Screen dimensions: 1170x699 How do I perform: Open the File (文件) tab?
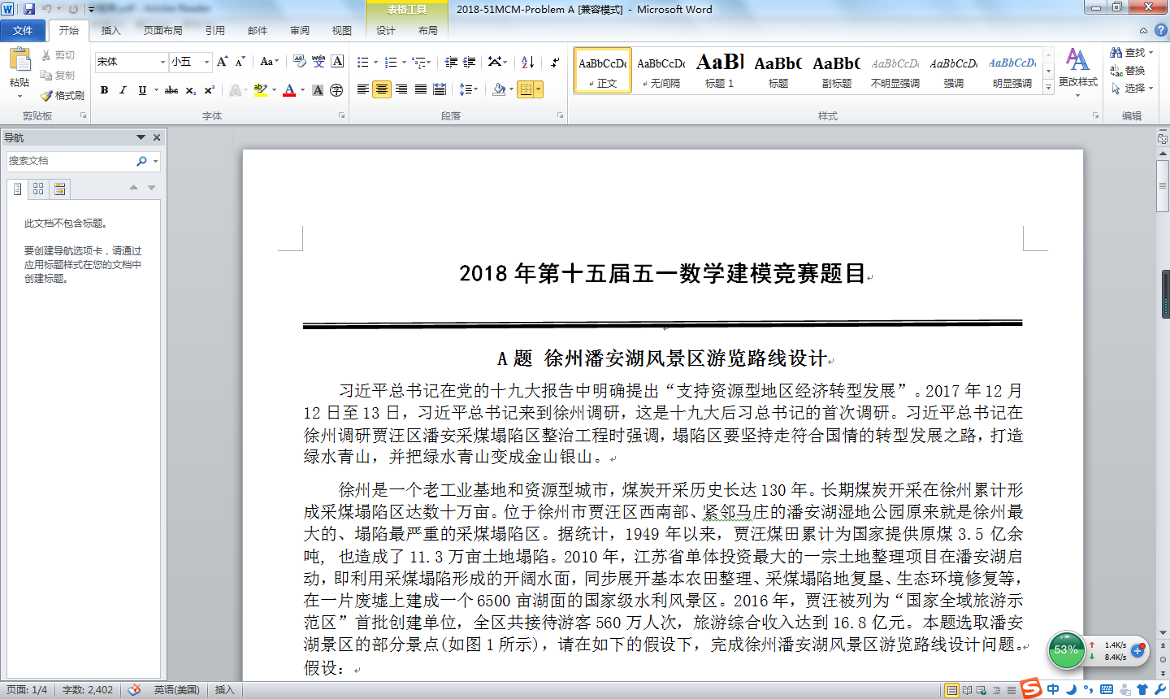pyautogui.click(x=23, y=30)
